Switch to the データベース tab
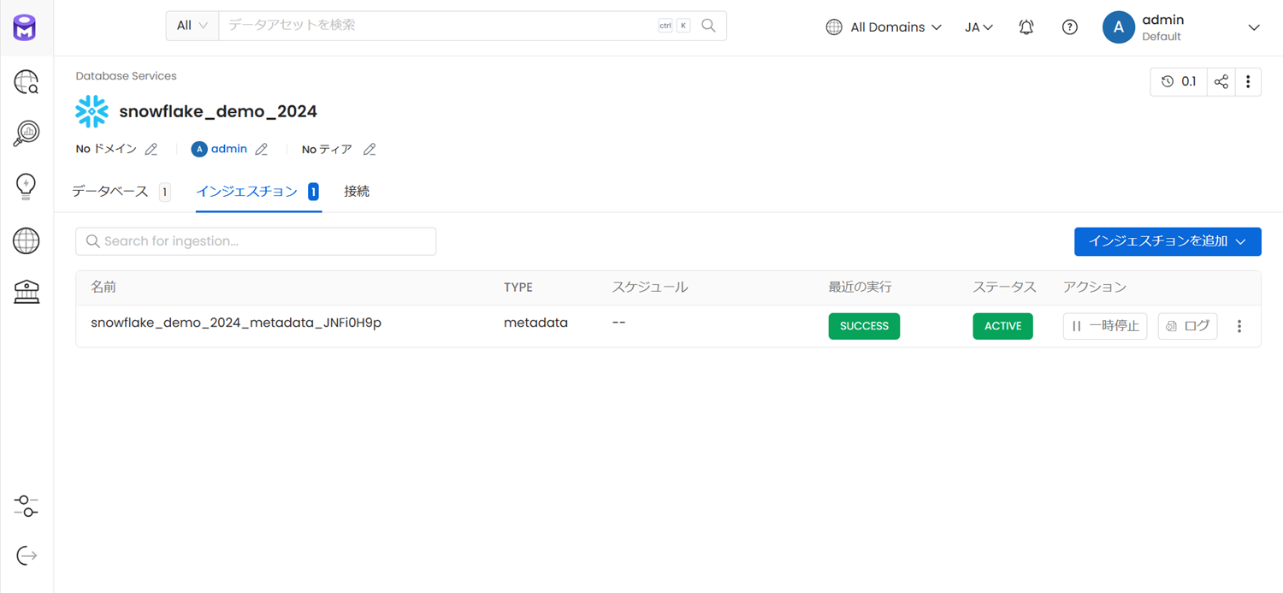This screenshot has height=593, width=1283. [121, 192]
